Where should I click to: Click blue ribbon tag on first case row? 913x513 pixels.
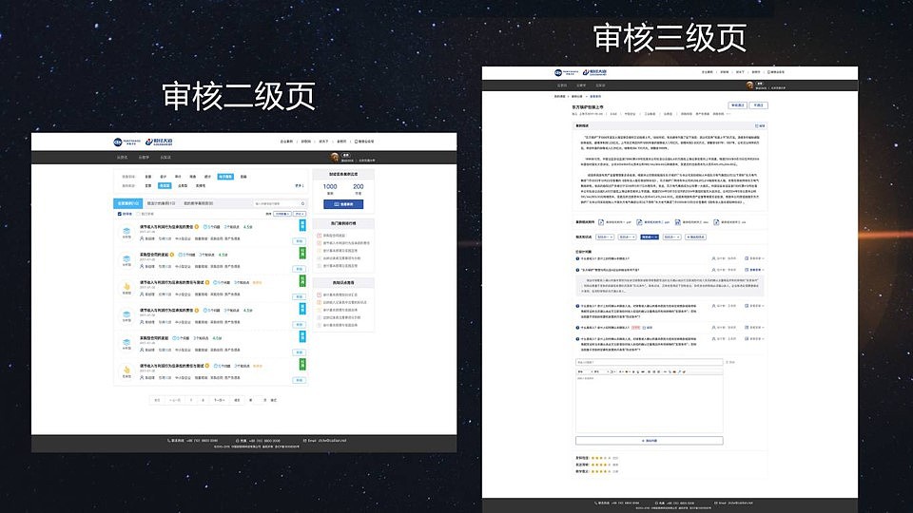pyautogui.click(x=302, y=226)
